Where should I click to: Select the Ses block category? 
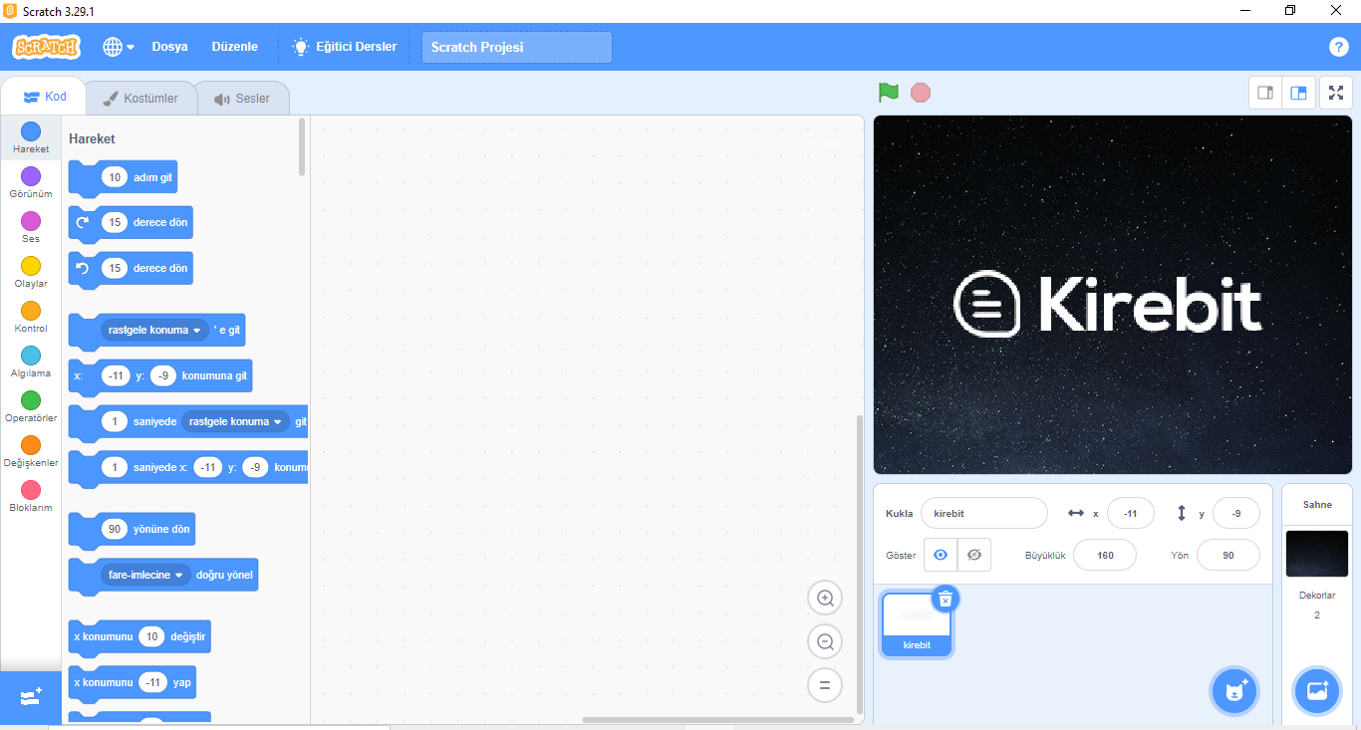31,228
